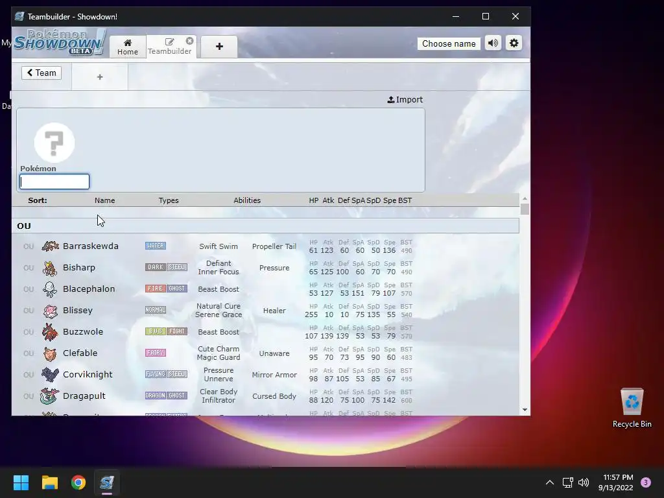Select Barraskewda sprite icon
The image size is (664, 498).
50,246
